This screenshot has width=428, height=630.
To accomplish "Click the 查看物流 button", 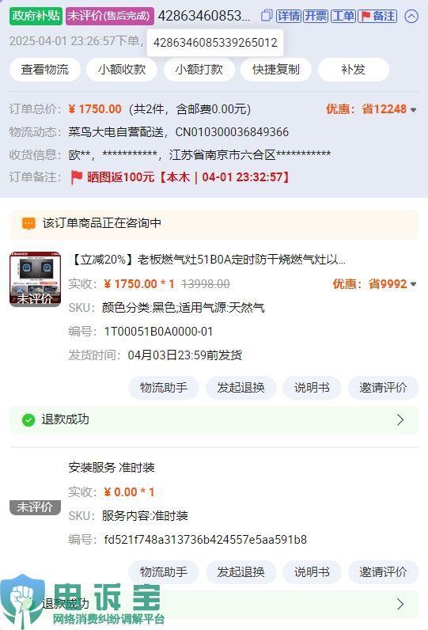I will 45,70.
